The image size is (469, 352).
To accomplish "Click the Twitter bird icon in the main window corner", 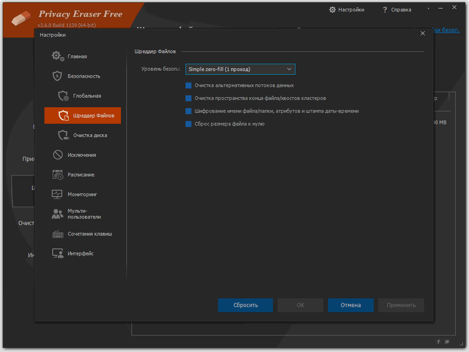I will (447, 341).
